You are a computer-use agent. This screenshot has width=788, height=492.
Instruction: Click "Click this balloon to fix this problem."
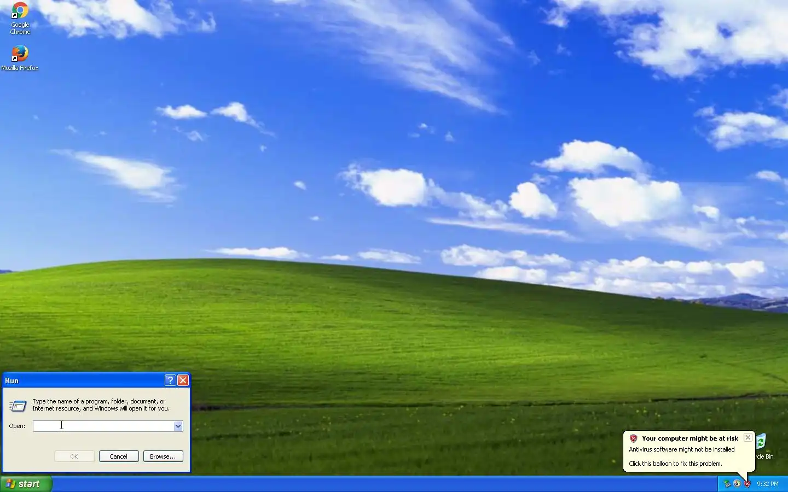[x=675, y=464]
